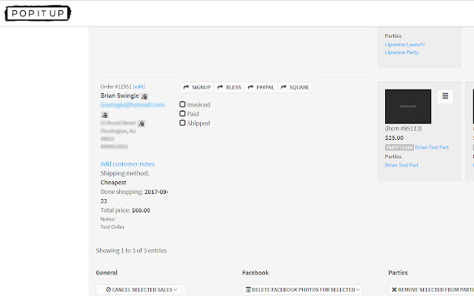The height and width of the screenshot is (296, 474).
Task: Click the '(item #85113)' label
Action: tap(403, 129)
